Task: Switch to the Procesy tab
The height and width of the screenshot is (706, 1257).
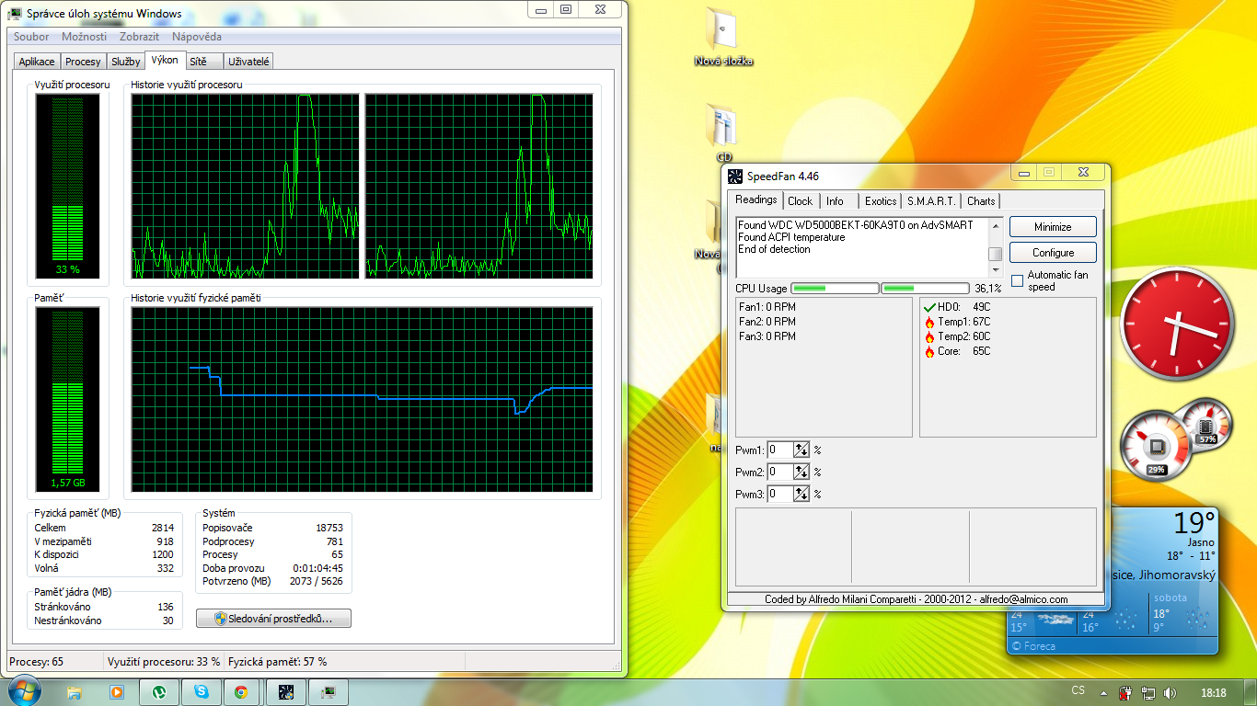Action: [83, 62]
